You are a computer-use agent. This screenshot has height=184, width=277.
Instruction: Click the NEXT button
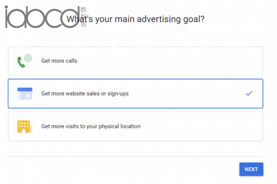[x=251, y=169]
